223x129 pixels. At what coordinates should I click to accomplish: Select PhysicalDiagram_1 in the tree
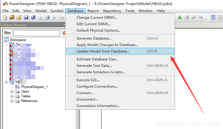[34, 87]
